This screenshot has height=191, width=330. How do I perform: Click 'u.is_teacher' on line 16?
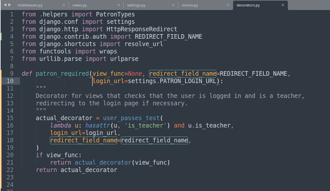tap(209, 126)
